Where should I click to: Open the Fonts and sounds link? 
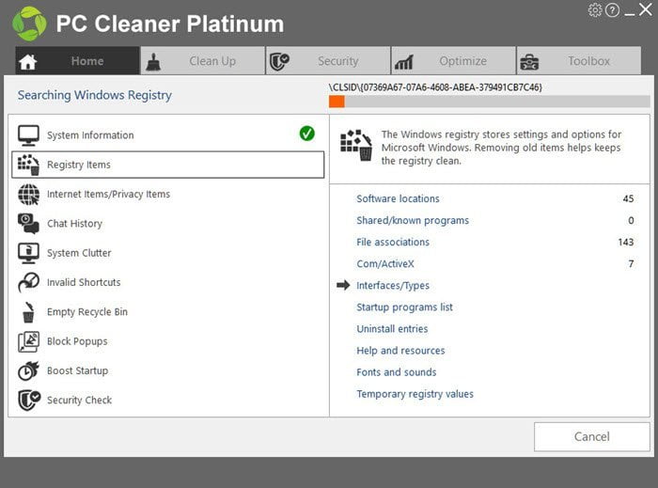click(396, 372)
